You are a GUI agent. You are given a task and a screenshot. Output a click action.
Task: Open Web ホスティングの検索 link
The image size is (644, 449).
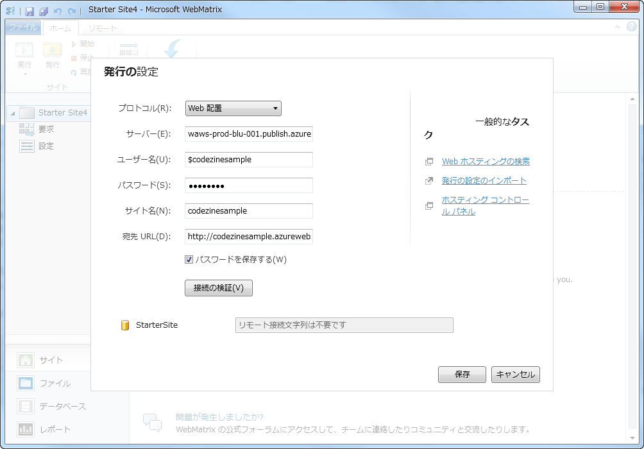(486, 162)
